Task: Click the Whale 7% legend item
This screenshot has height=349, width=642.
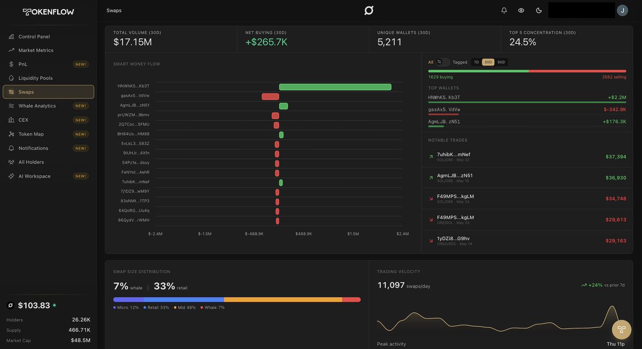Action: [x=212, y=307]
